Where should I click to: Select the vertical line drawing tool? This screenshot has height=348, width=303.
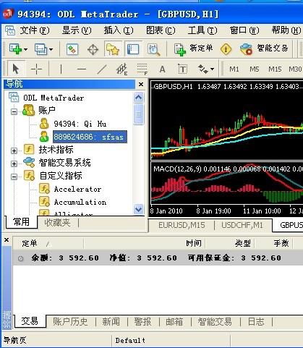click(61, 69)
